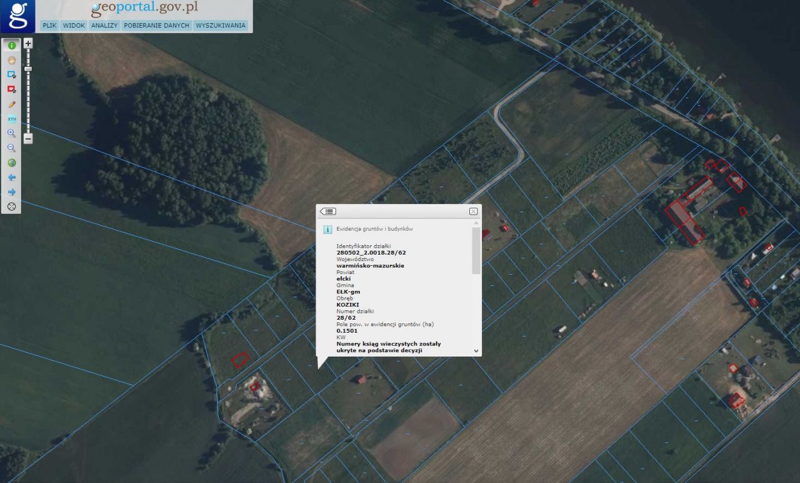Click the info icon beside Ewidencja gruntów

tap(327, 230)
